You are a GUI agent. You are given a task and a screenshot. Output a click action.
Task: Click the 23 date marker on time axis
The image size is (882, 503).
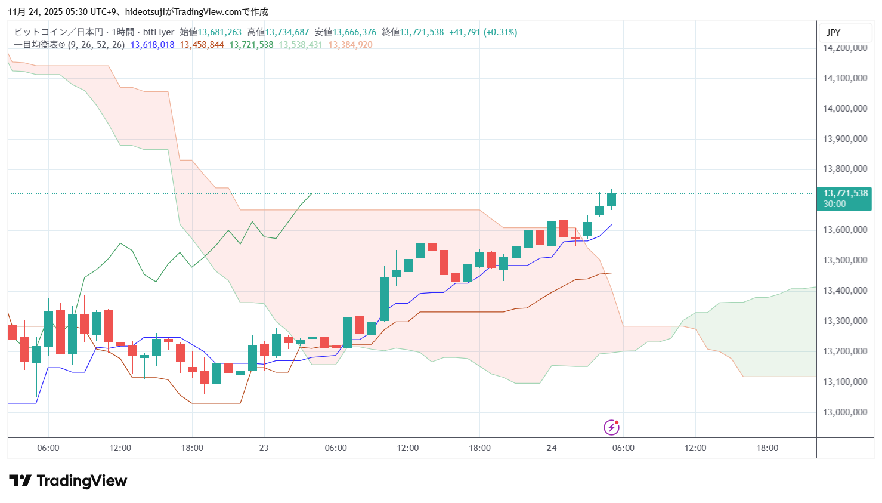[x=264, y=448]
